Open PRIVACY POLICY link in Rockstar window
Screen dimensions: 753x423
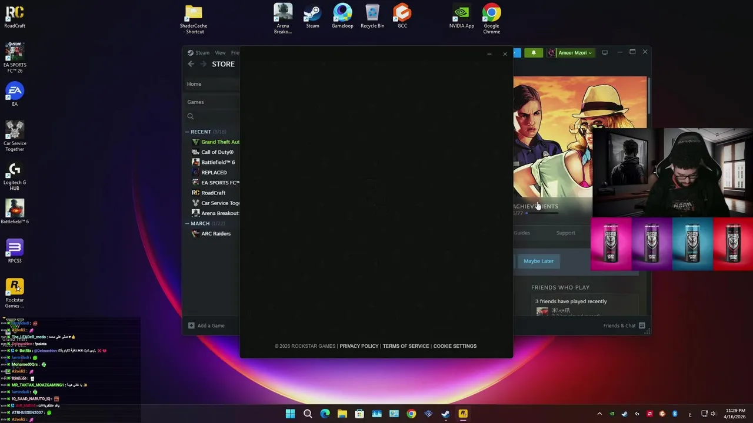pyautogui.click(x=359, y=346)
